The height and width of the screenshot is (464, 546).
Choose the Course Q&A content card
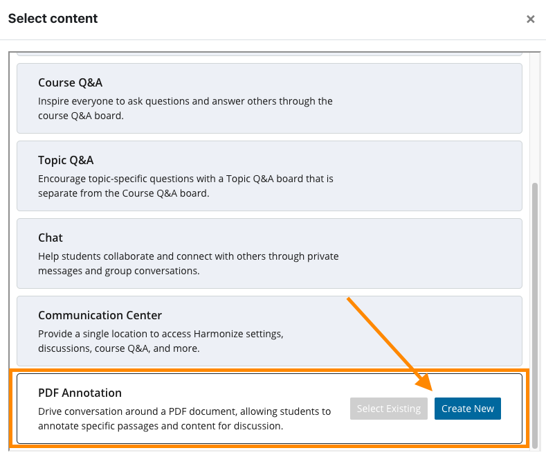tap(269, 98)
